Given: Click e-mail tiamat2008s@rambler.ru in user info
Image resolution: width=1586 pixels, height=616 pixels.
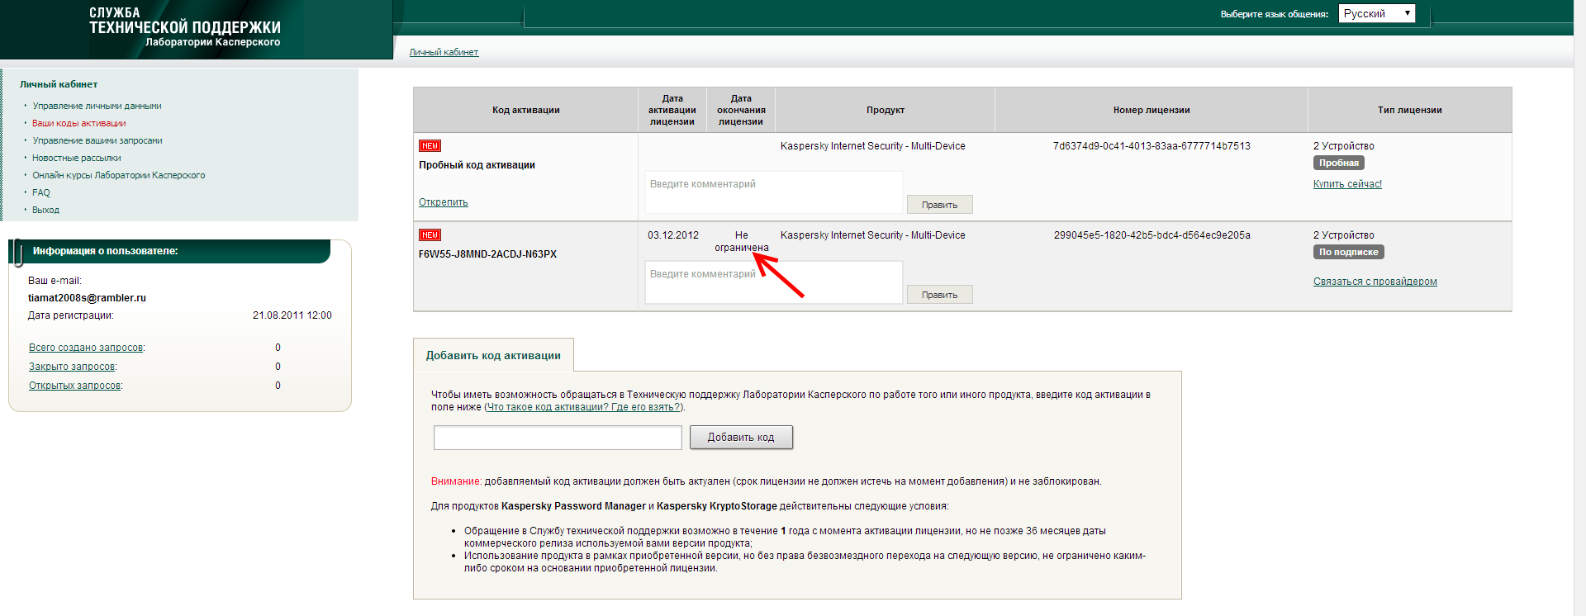Looking at the screenshot, I should click(87, 298).
